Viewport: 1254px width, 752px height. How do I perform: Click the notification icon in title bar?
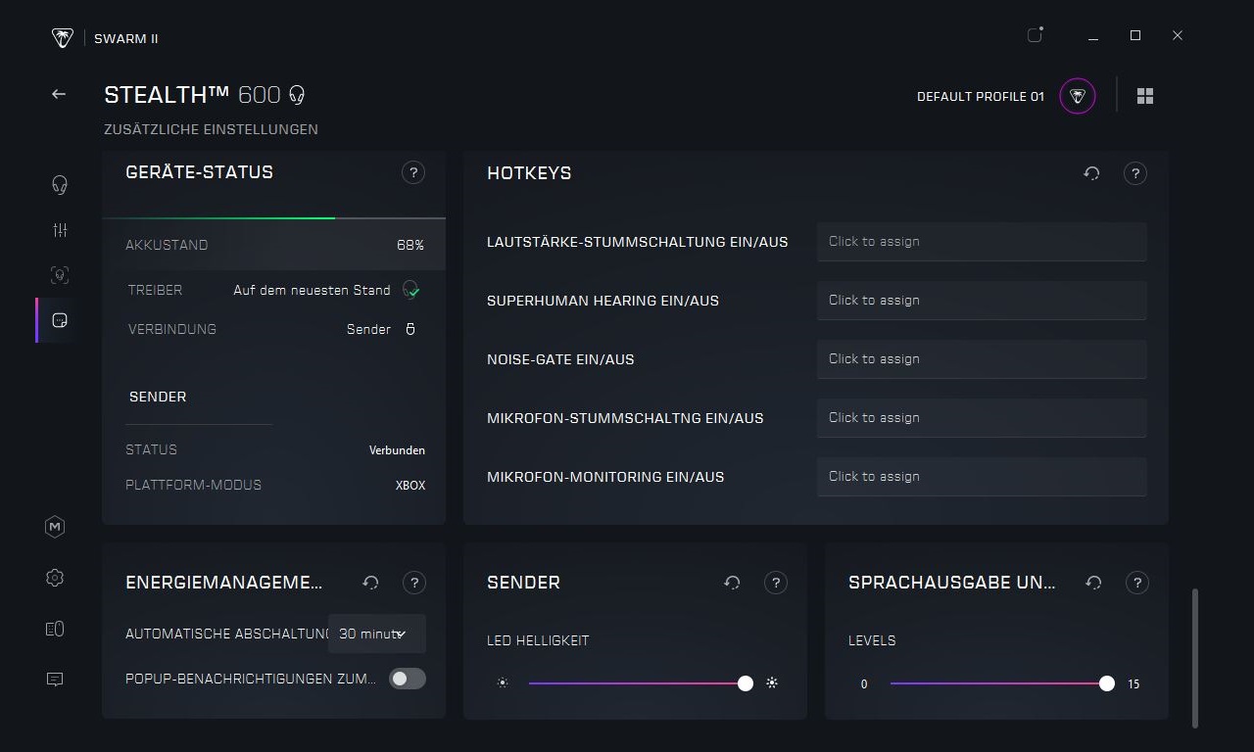tap(1036, 35)
